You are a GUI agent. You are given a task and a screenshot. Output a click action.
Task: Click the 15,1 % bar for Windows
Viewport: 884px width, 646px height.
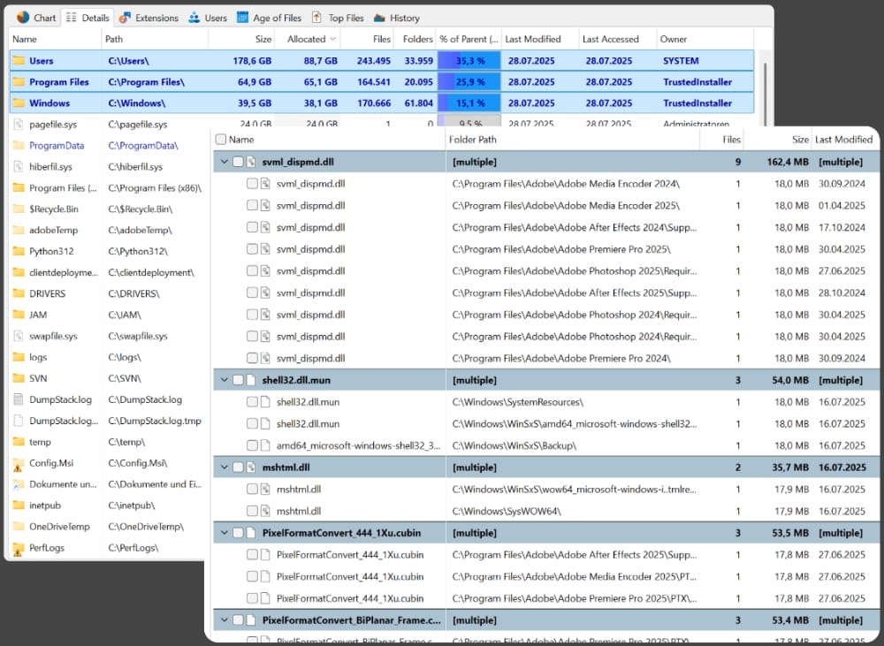point(469,103)
